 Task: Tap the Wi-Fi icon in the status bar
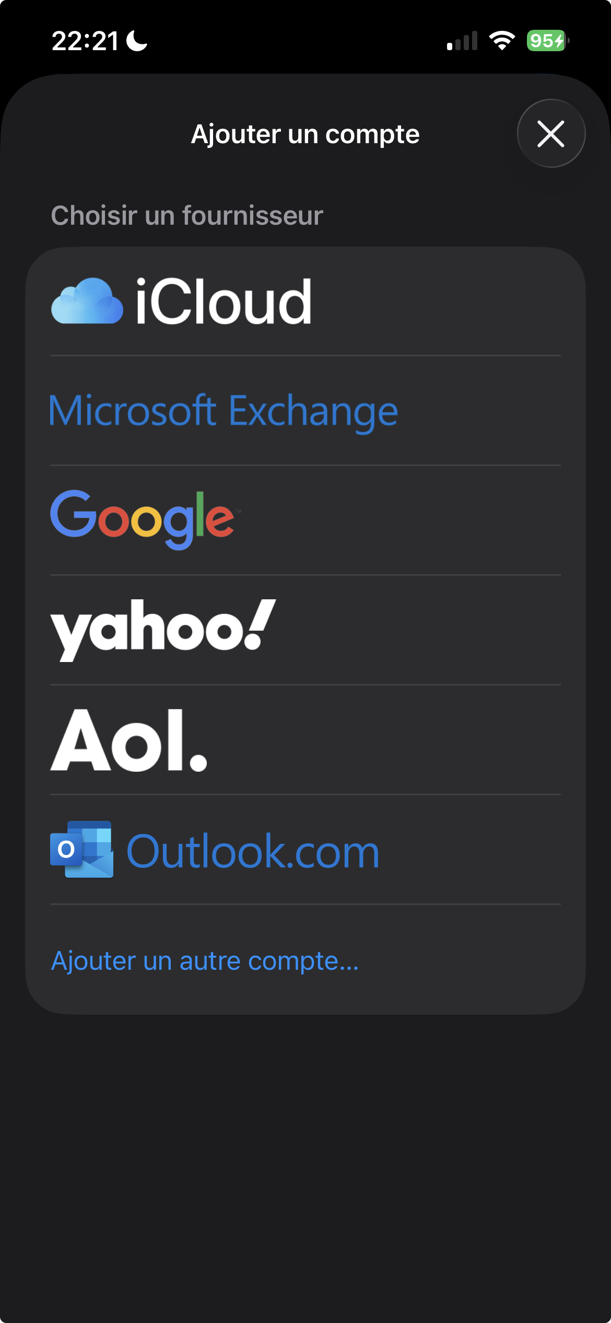502,41
